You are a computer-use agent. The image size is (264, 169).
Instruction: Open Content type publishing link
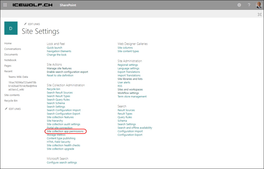(x=61, y=138)
